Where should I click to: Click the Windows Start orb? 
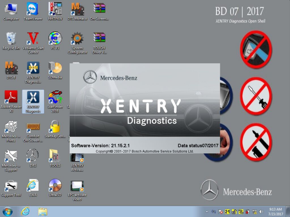(8, 211)
